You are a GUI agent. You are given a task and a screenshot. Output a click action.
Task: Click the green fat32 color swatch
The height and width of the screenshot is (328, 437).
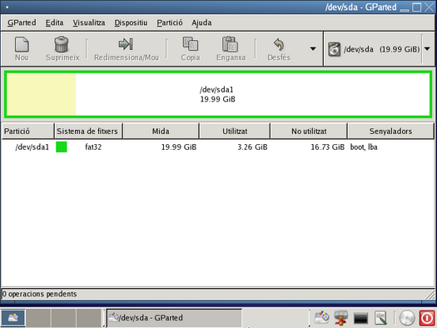pyautogui.click(x=62, y=147)
